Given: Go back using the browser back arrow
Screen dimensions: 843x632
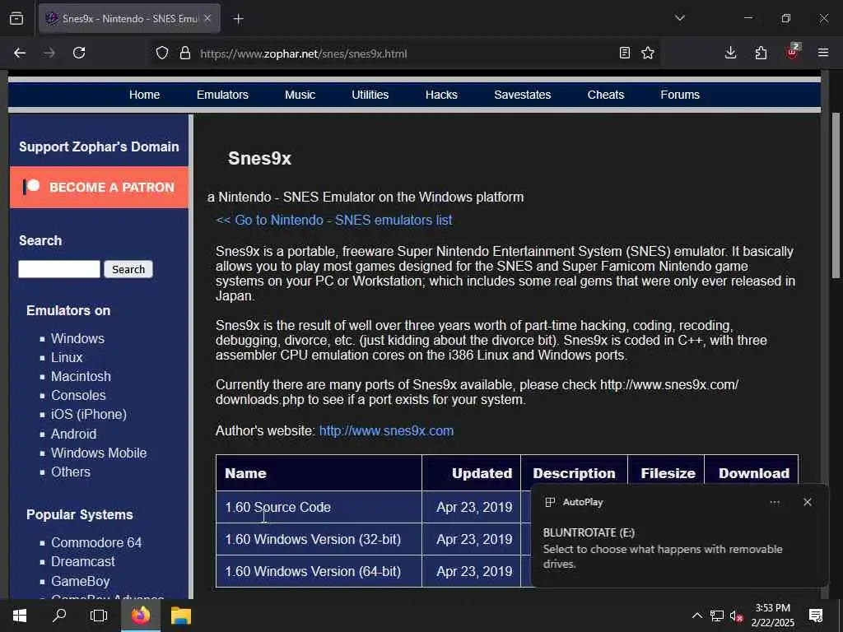Looking at the screenshot, I should [20, 53].
